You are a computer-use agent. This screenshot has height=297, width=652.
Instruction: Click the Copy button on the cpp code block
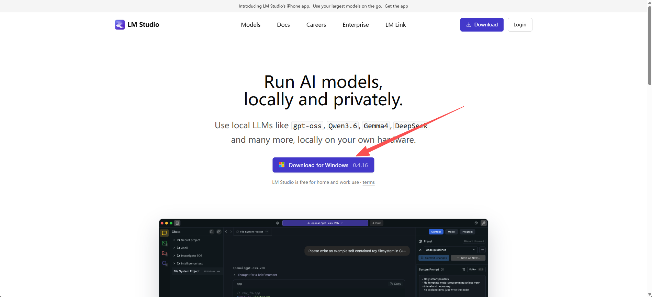pos(395,284)
